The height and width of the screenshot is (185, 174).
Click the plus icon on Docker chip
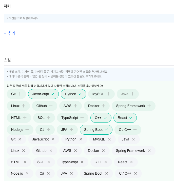point(103,106)
